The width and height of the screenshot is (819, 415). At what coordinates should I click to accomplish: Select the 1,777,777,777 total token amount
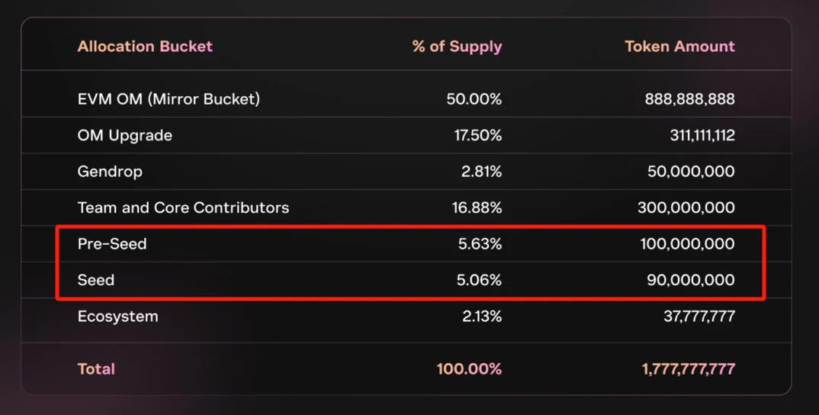pyautogui.click(x=688, y=369)
